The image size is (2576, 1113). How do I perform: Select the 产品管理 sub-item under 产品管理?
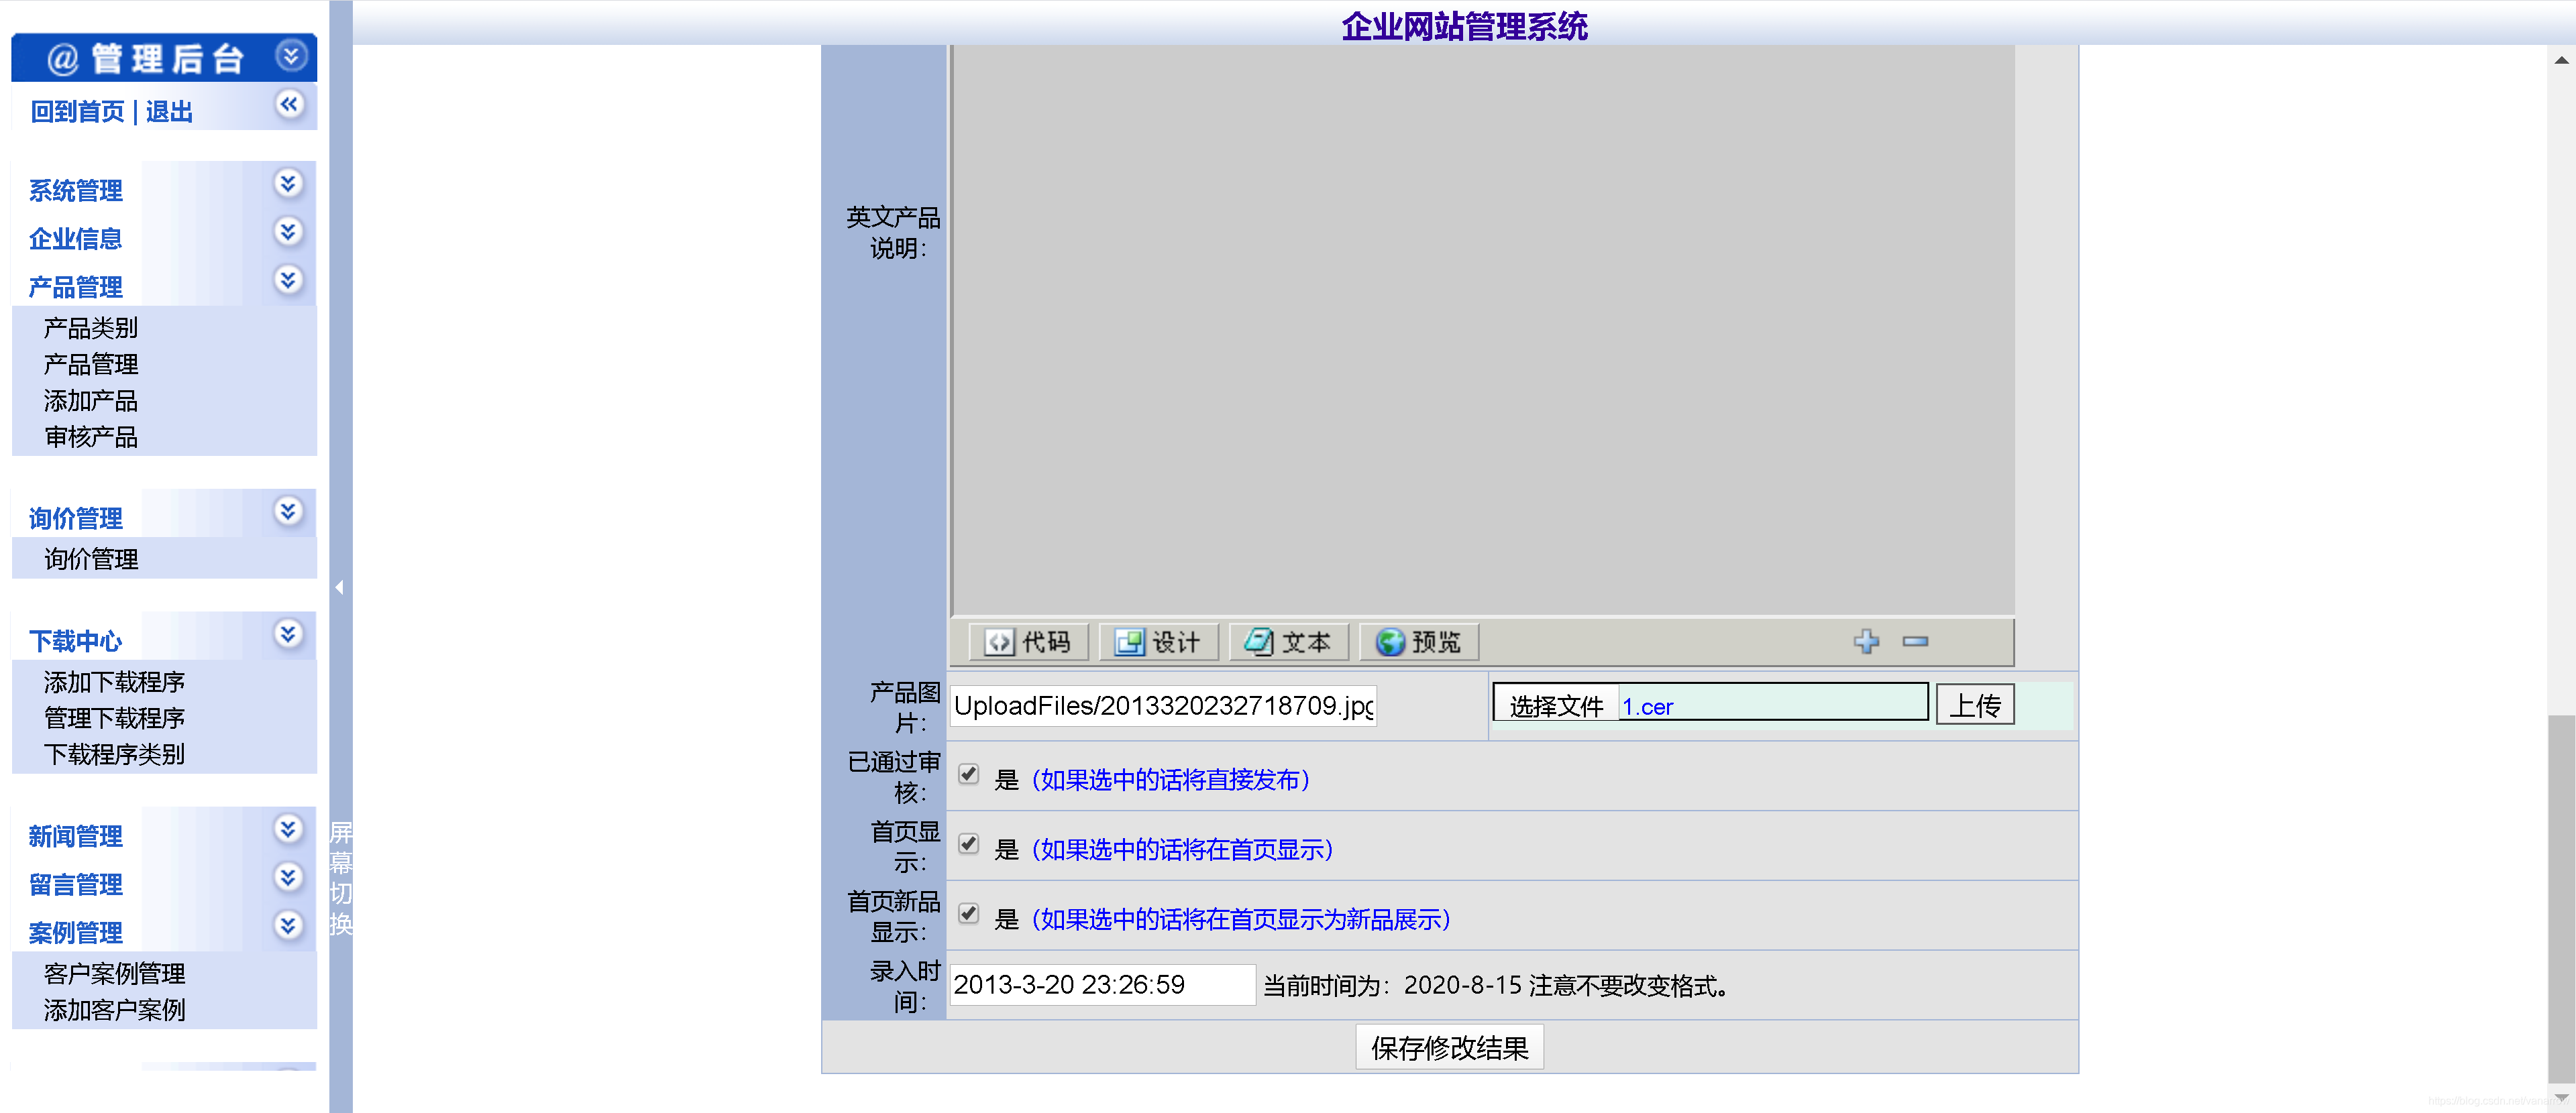[x=91, y=363]
